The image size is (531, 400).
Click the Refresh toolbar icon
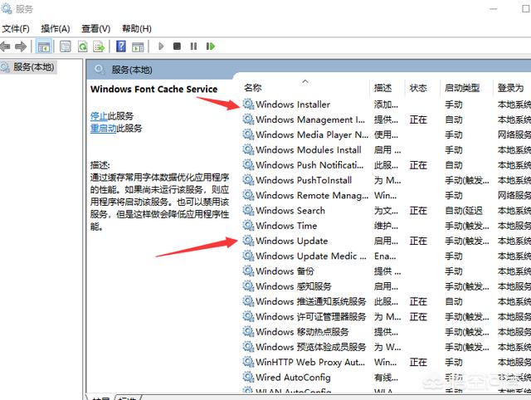point(82,46)
